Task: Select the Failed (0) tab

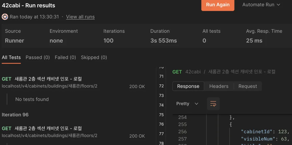Action: point(65,57)
